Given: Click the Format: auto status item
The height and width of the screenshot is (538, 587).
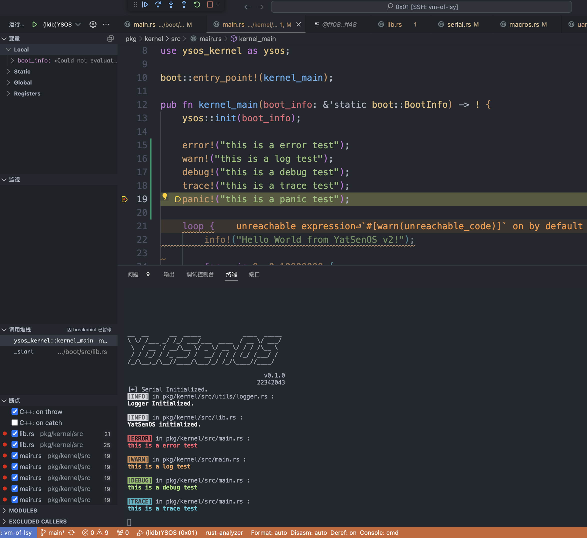Looking at the screenshot, I should (269, 532).
